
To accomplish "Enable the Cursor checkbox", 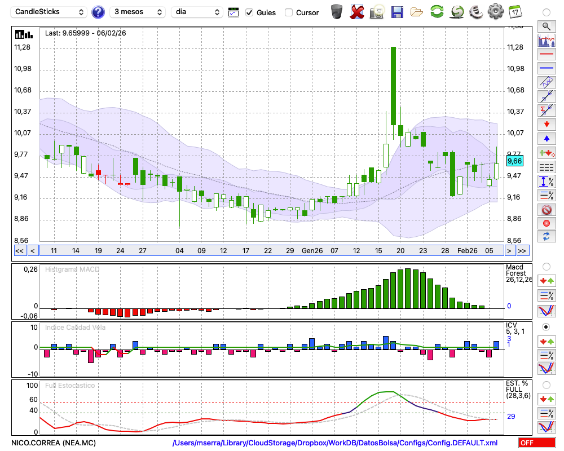I will (x=289, y=12).
